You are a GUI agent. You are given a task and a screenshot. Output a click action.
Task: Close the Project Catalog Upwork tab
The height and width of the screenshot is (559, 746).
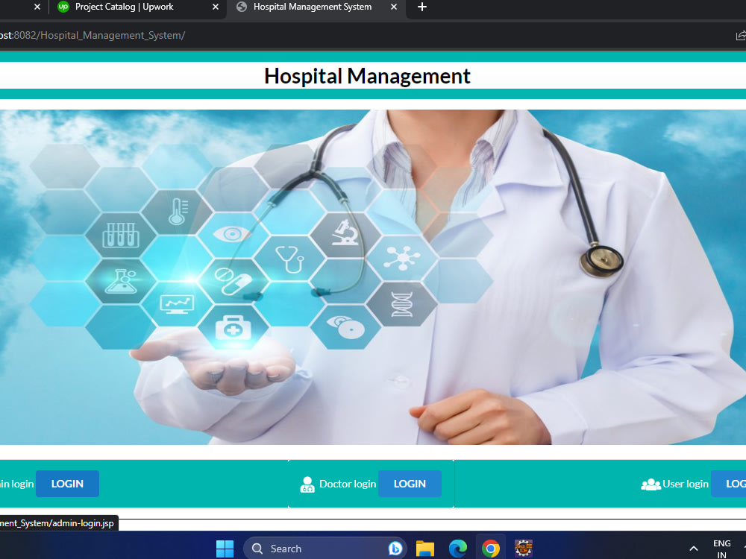click(x=216, y=7)
